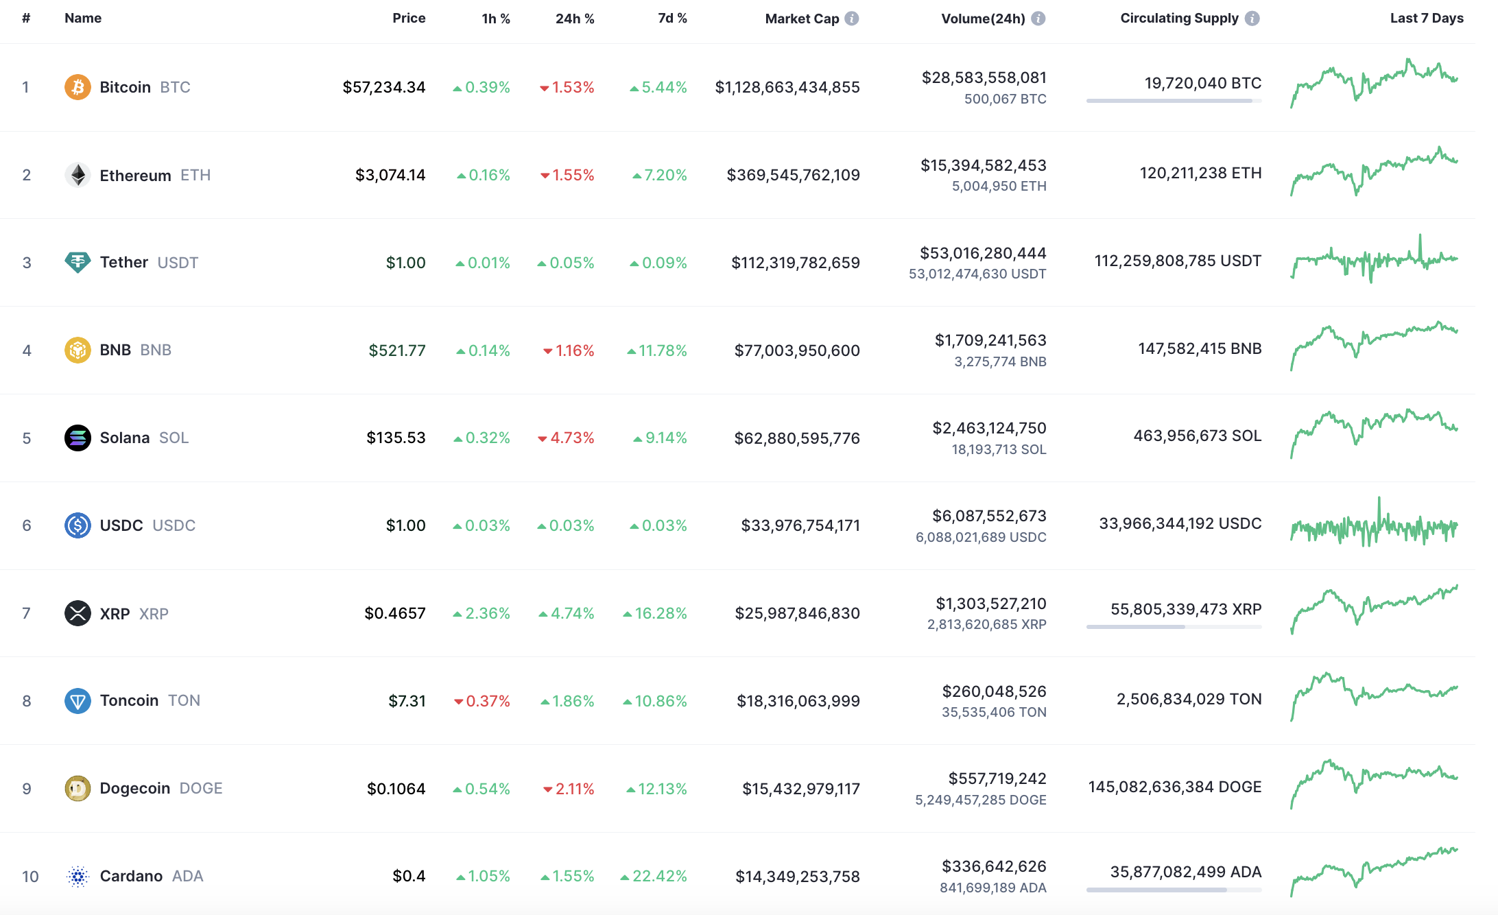
Task: Click the Toncoin logo icon
Action: [78, 700]
